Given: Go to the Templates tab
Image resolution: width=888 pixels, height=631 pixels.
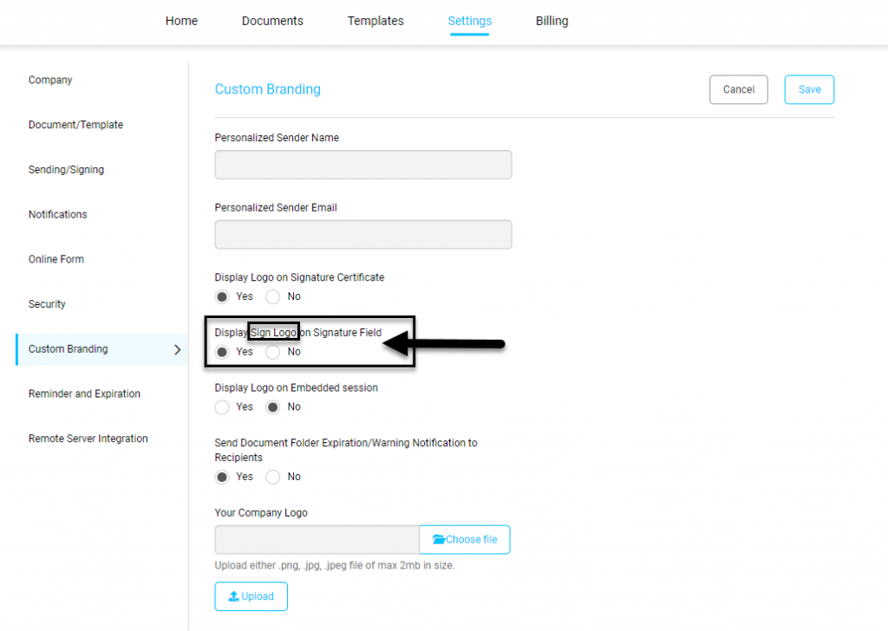Looking at the screenshot, I should (375, 21).
